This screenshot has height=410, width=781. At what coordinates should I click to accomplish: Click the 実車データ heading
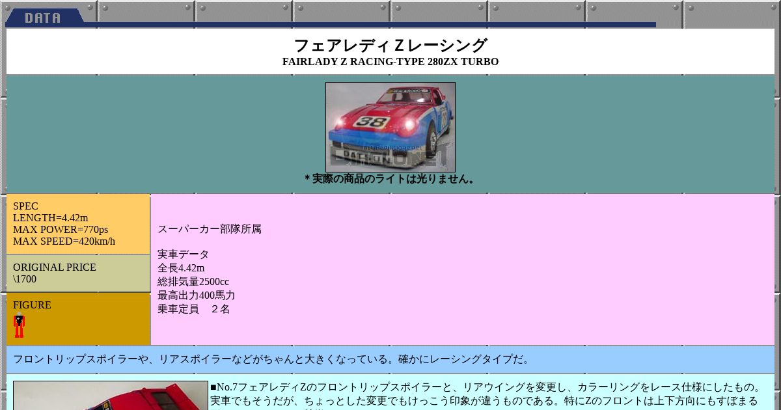[184, 254]
